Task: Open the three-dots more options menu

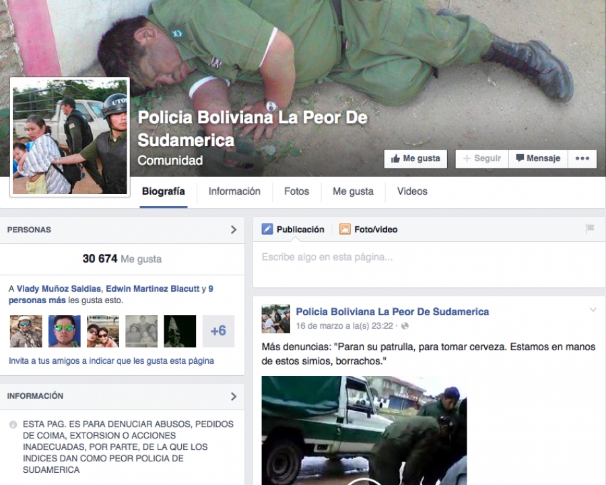Action: pos(582,158)
